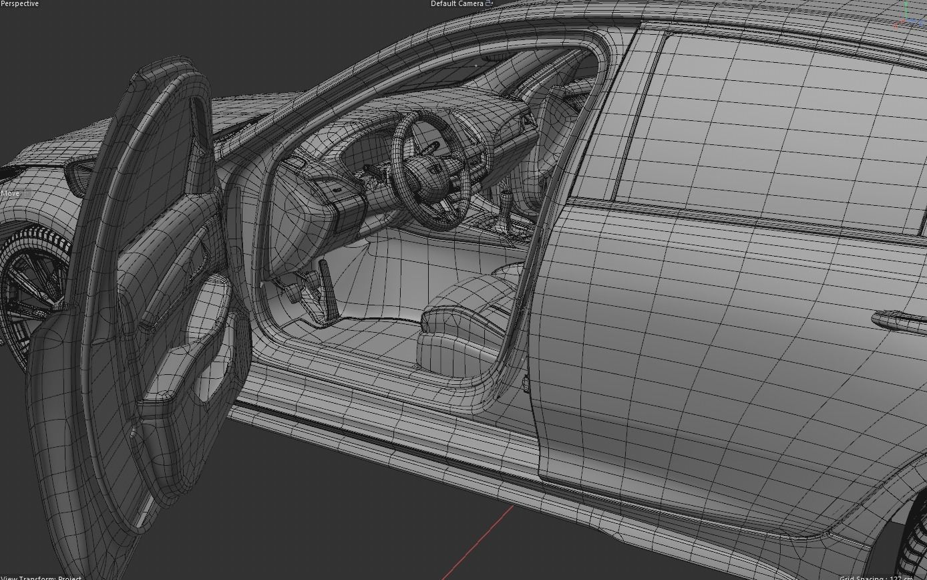Click the Move tool indicator

pos(10,194)
